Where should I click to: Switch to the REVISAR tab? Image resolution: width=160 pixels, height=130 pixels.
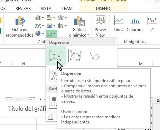point(23,9)
